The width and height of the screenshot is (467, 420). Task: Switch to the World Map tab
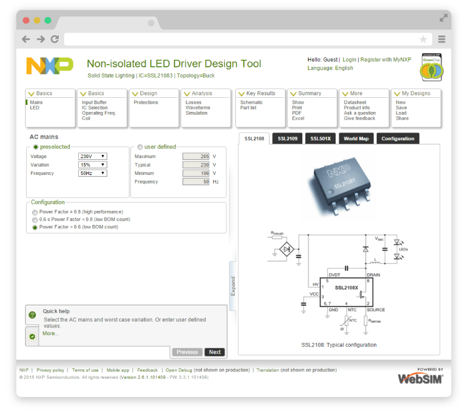click(356, 139)
